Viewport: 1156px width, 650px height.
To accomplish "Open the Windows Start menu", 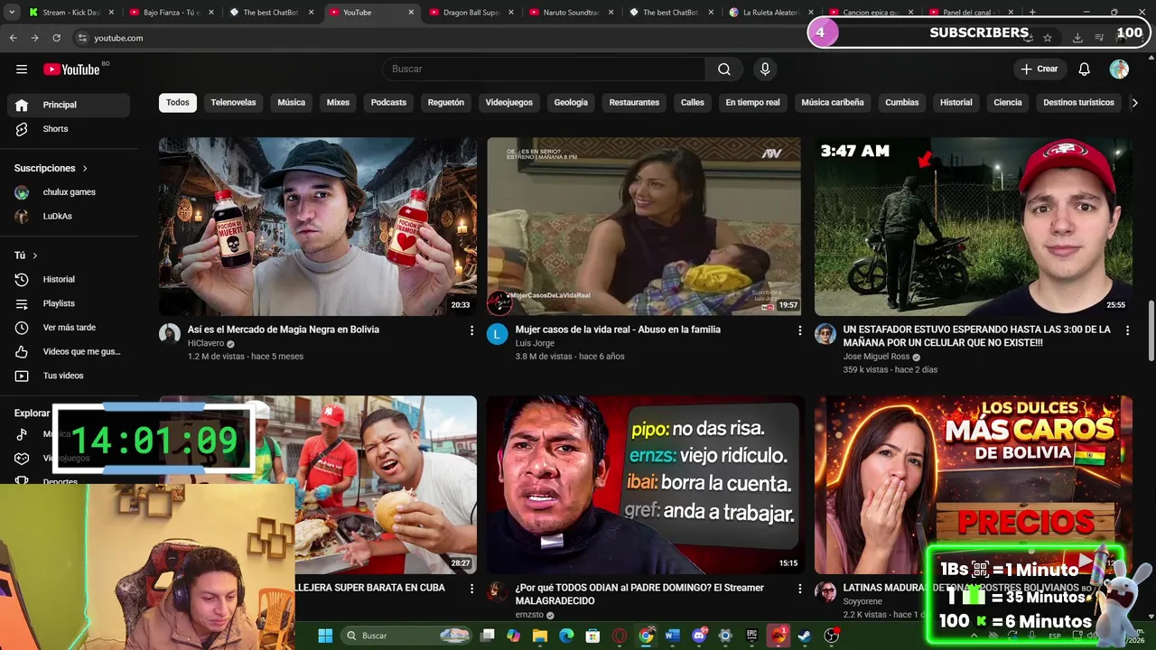I will coord(325,636).
